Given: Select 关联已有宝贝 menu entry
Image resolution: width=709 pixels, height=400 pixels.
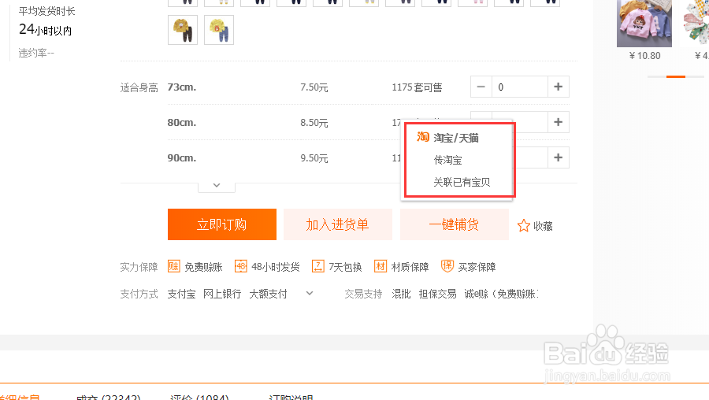Looking at the screenshot, I should coord(462,182).
